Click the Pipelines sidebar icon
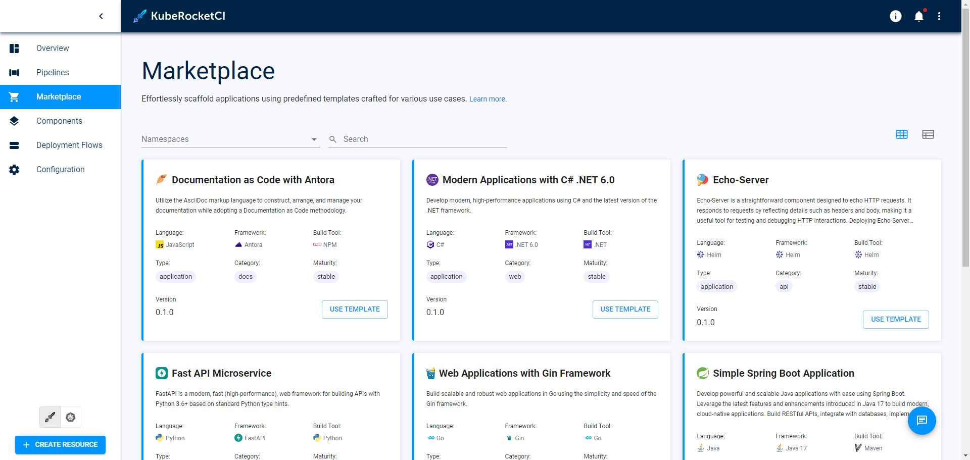 [14, 73]
